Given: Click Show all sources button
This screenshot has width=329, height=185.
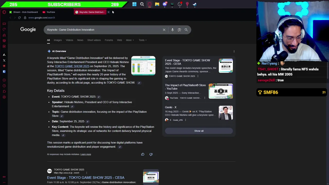Looking at the screenshot, I should 199,131.
